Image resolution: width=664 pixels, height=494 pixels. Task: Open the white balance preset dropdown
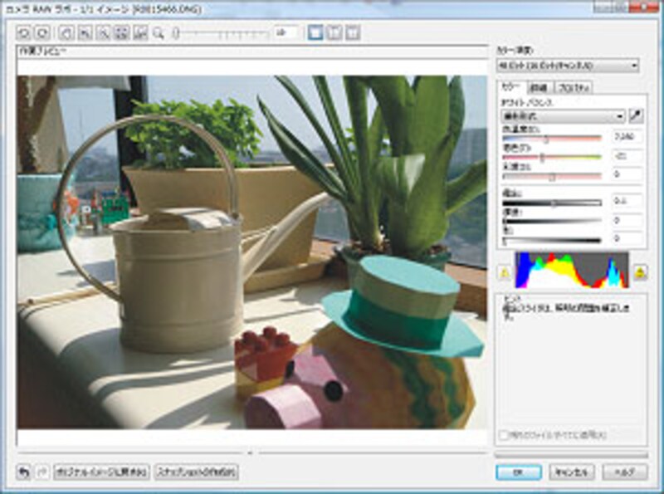click(x=564, y=115)
